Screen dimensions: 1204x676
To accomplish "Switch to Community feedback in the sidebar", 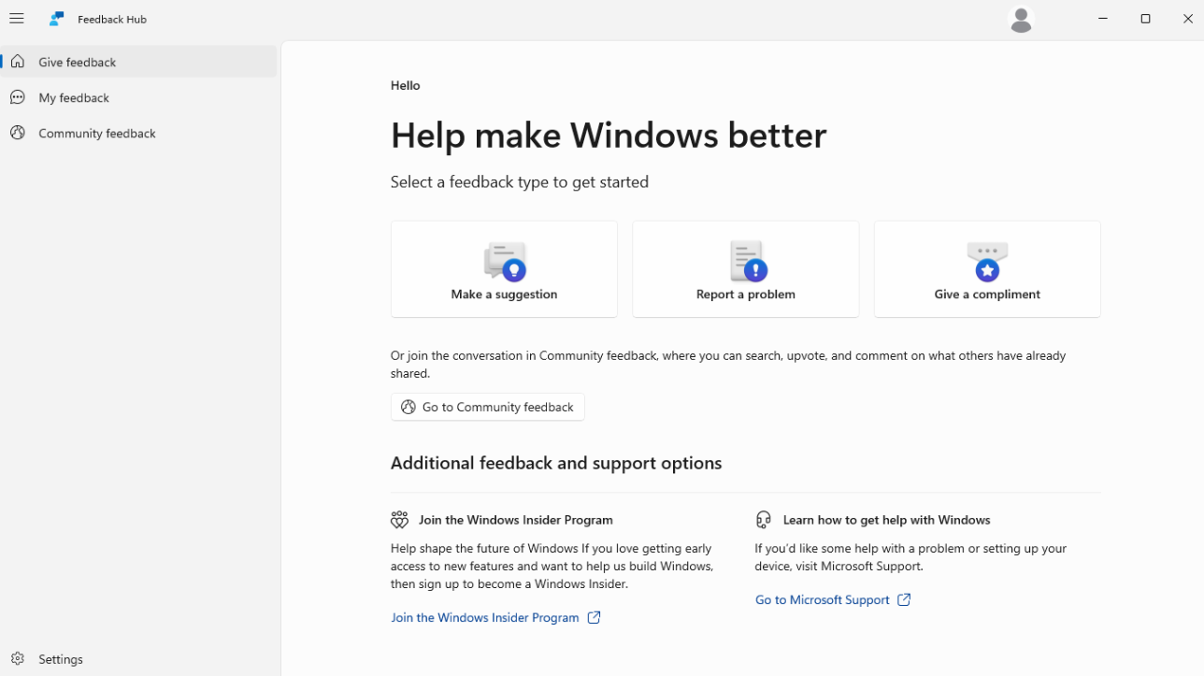I will click(139, 133).
